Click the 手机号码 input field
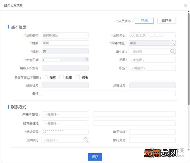Screen dimensions: 190x163 click(x=65, y=132)
